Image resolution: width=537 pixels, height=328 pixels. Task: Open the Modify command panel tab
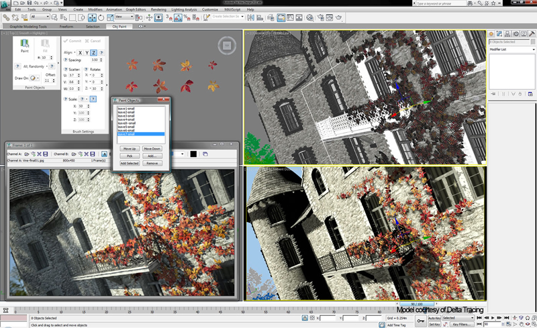[500, 34]
